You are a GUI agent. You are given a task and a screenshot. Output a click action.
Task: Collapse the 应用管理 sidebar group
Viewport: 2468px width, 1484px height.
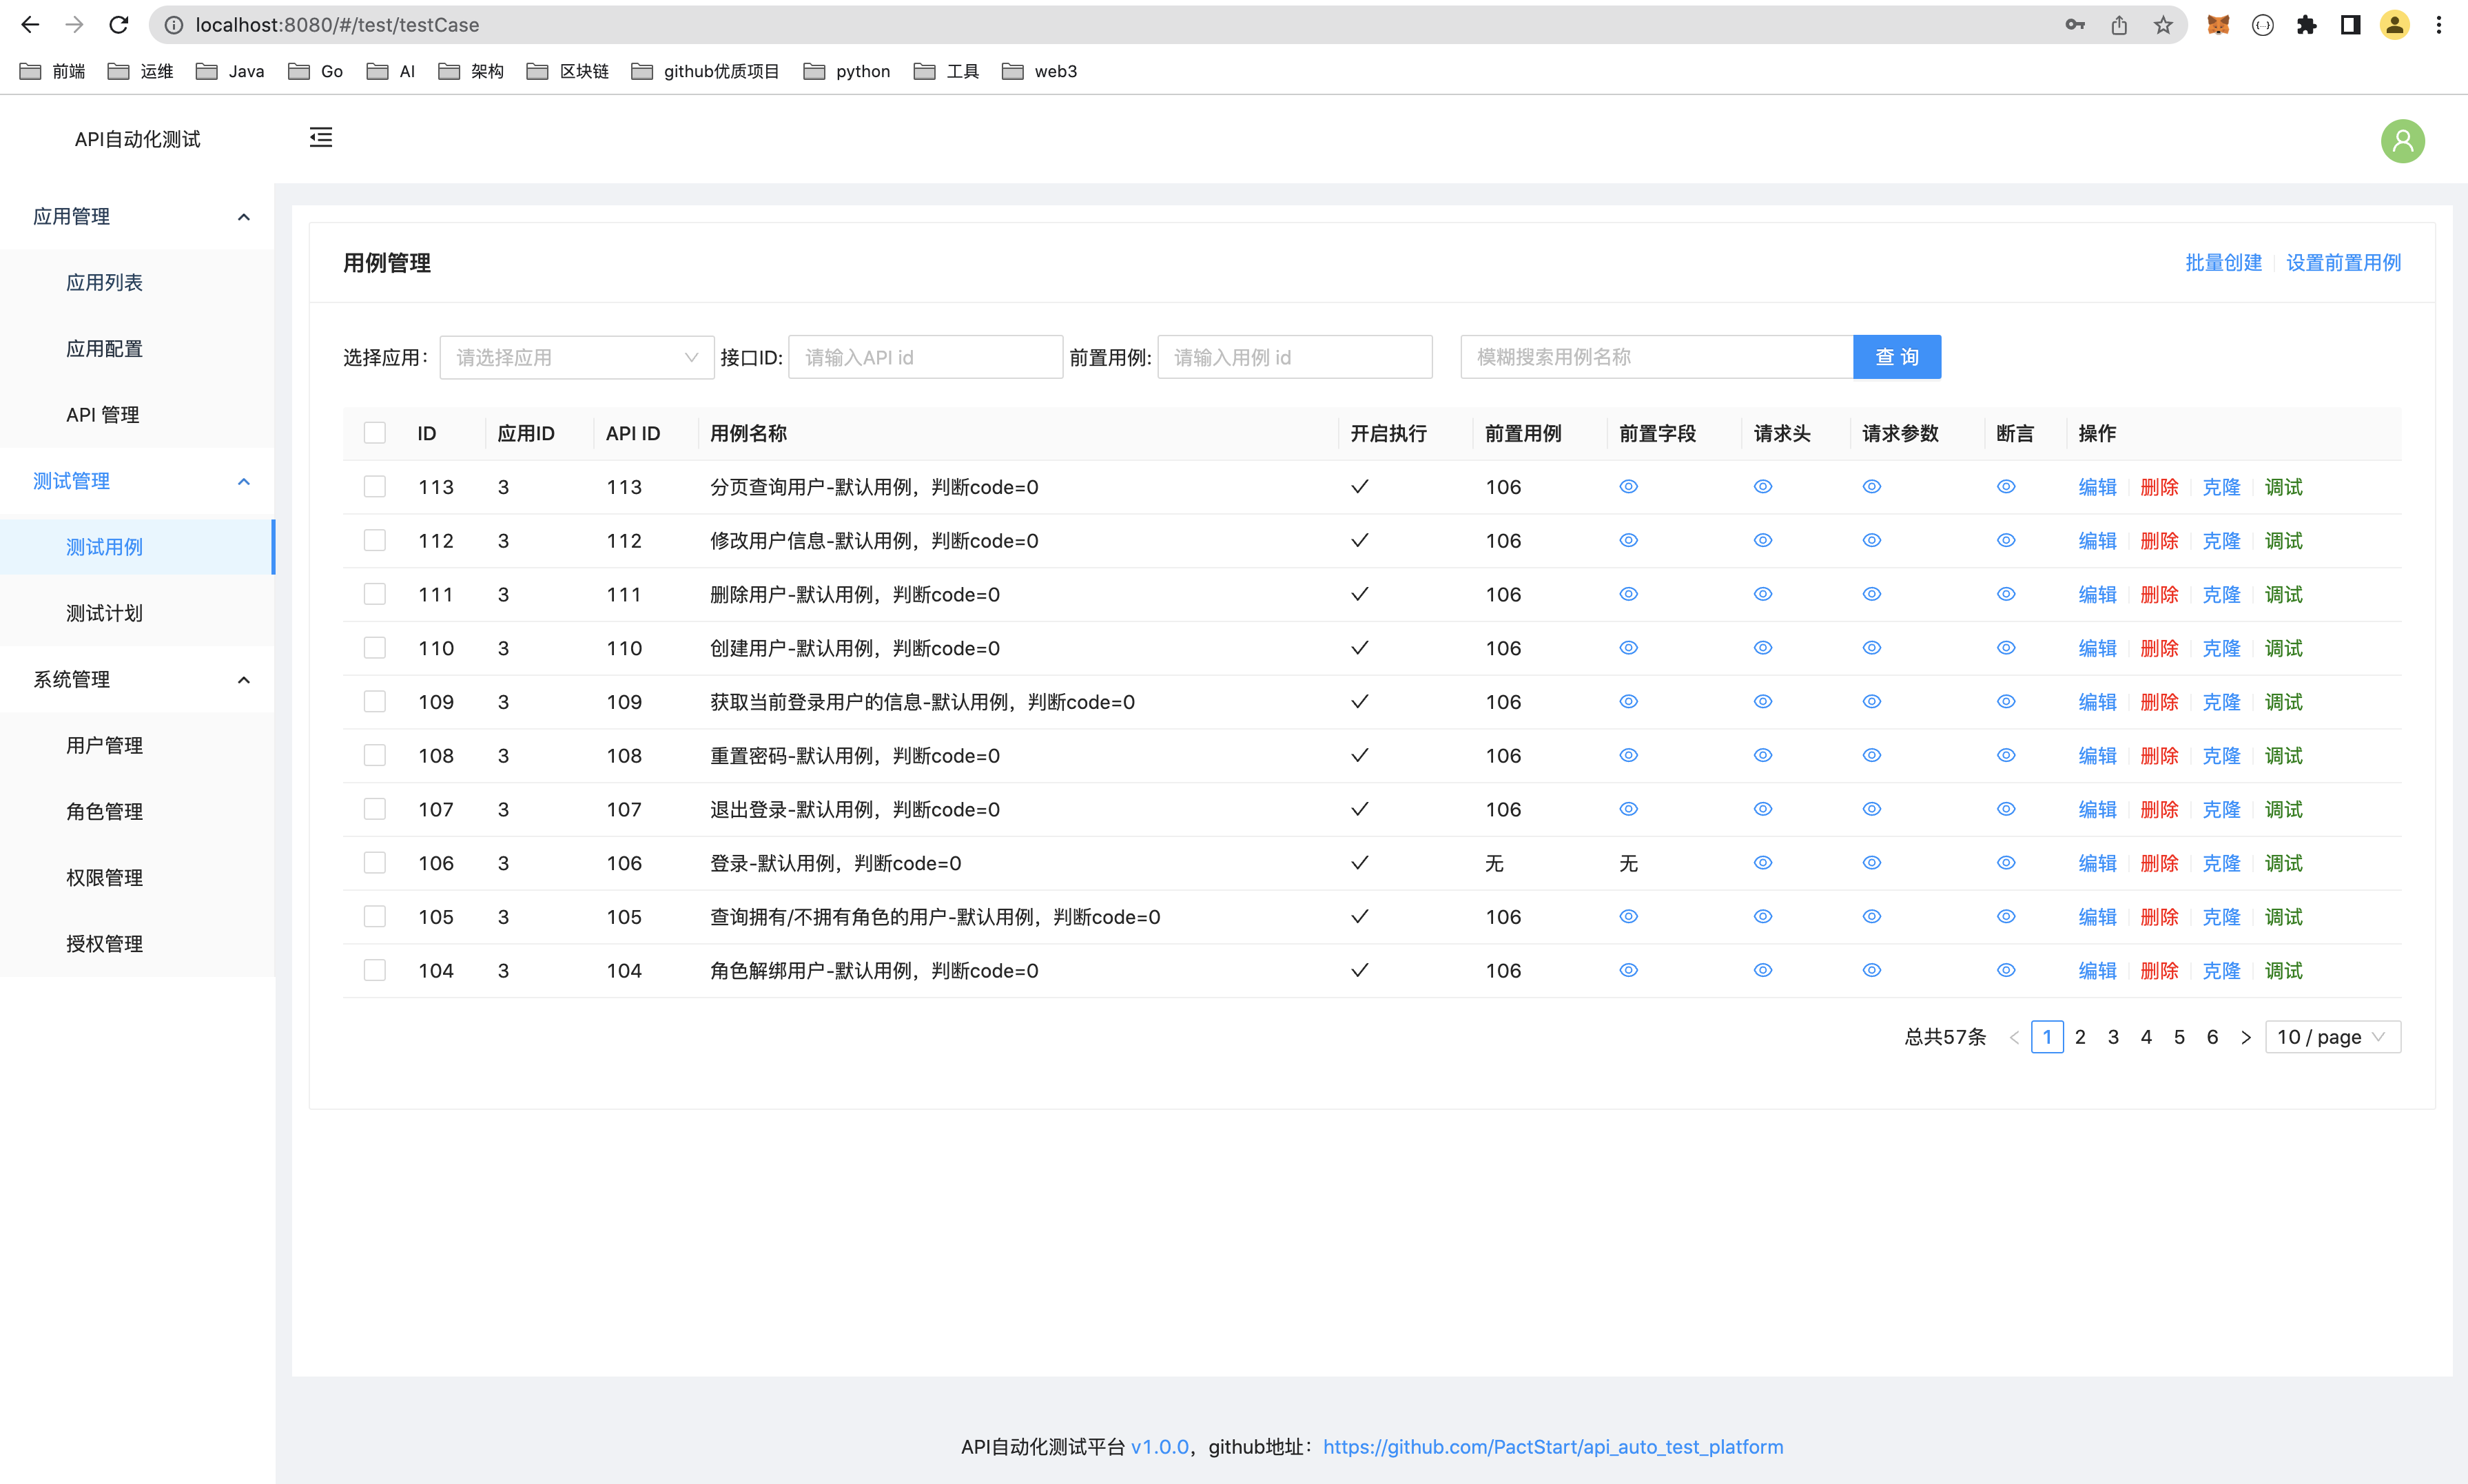click(x=137, y=217)
